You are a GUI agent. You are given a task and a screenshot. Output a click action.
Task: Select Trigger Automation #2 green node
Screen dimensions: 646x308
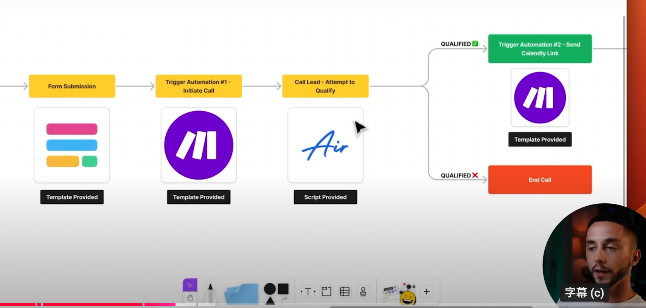(x=540, y=49)
